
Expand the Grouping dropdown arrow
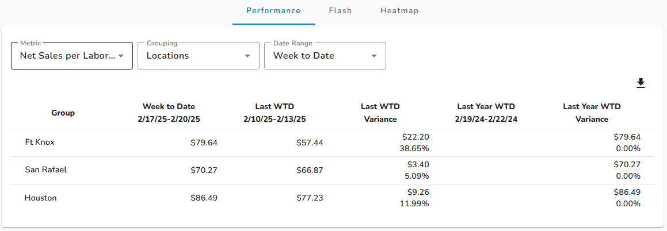(247, 56)
